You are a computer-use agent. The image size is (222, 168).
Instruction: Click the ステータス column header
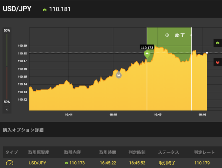[168, 152]
